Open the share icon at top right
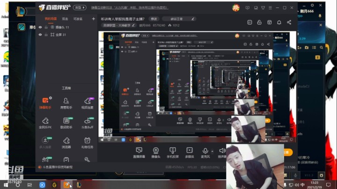The height and width of the screenshot is (189, 337). tap(289, 22)
